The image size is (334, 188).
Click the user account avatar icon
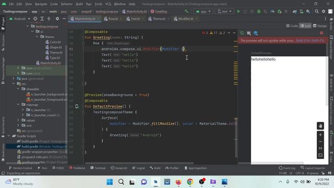click(330, 11)
